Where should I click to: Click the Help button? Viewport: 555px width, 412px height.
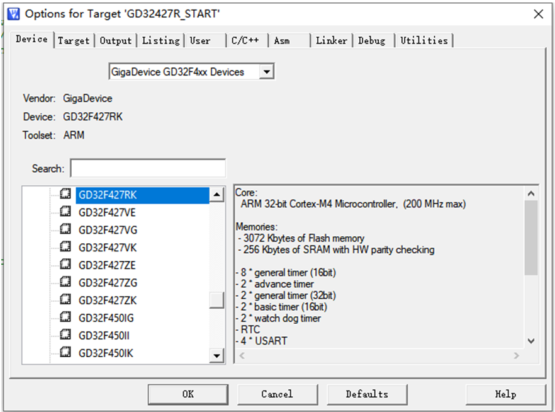(x=506, y=394)
